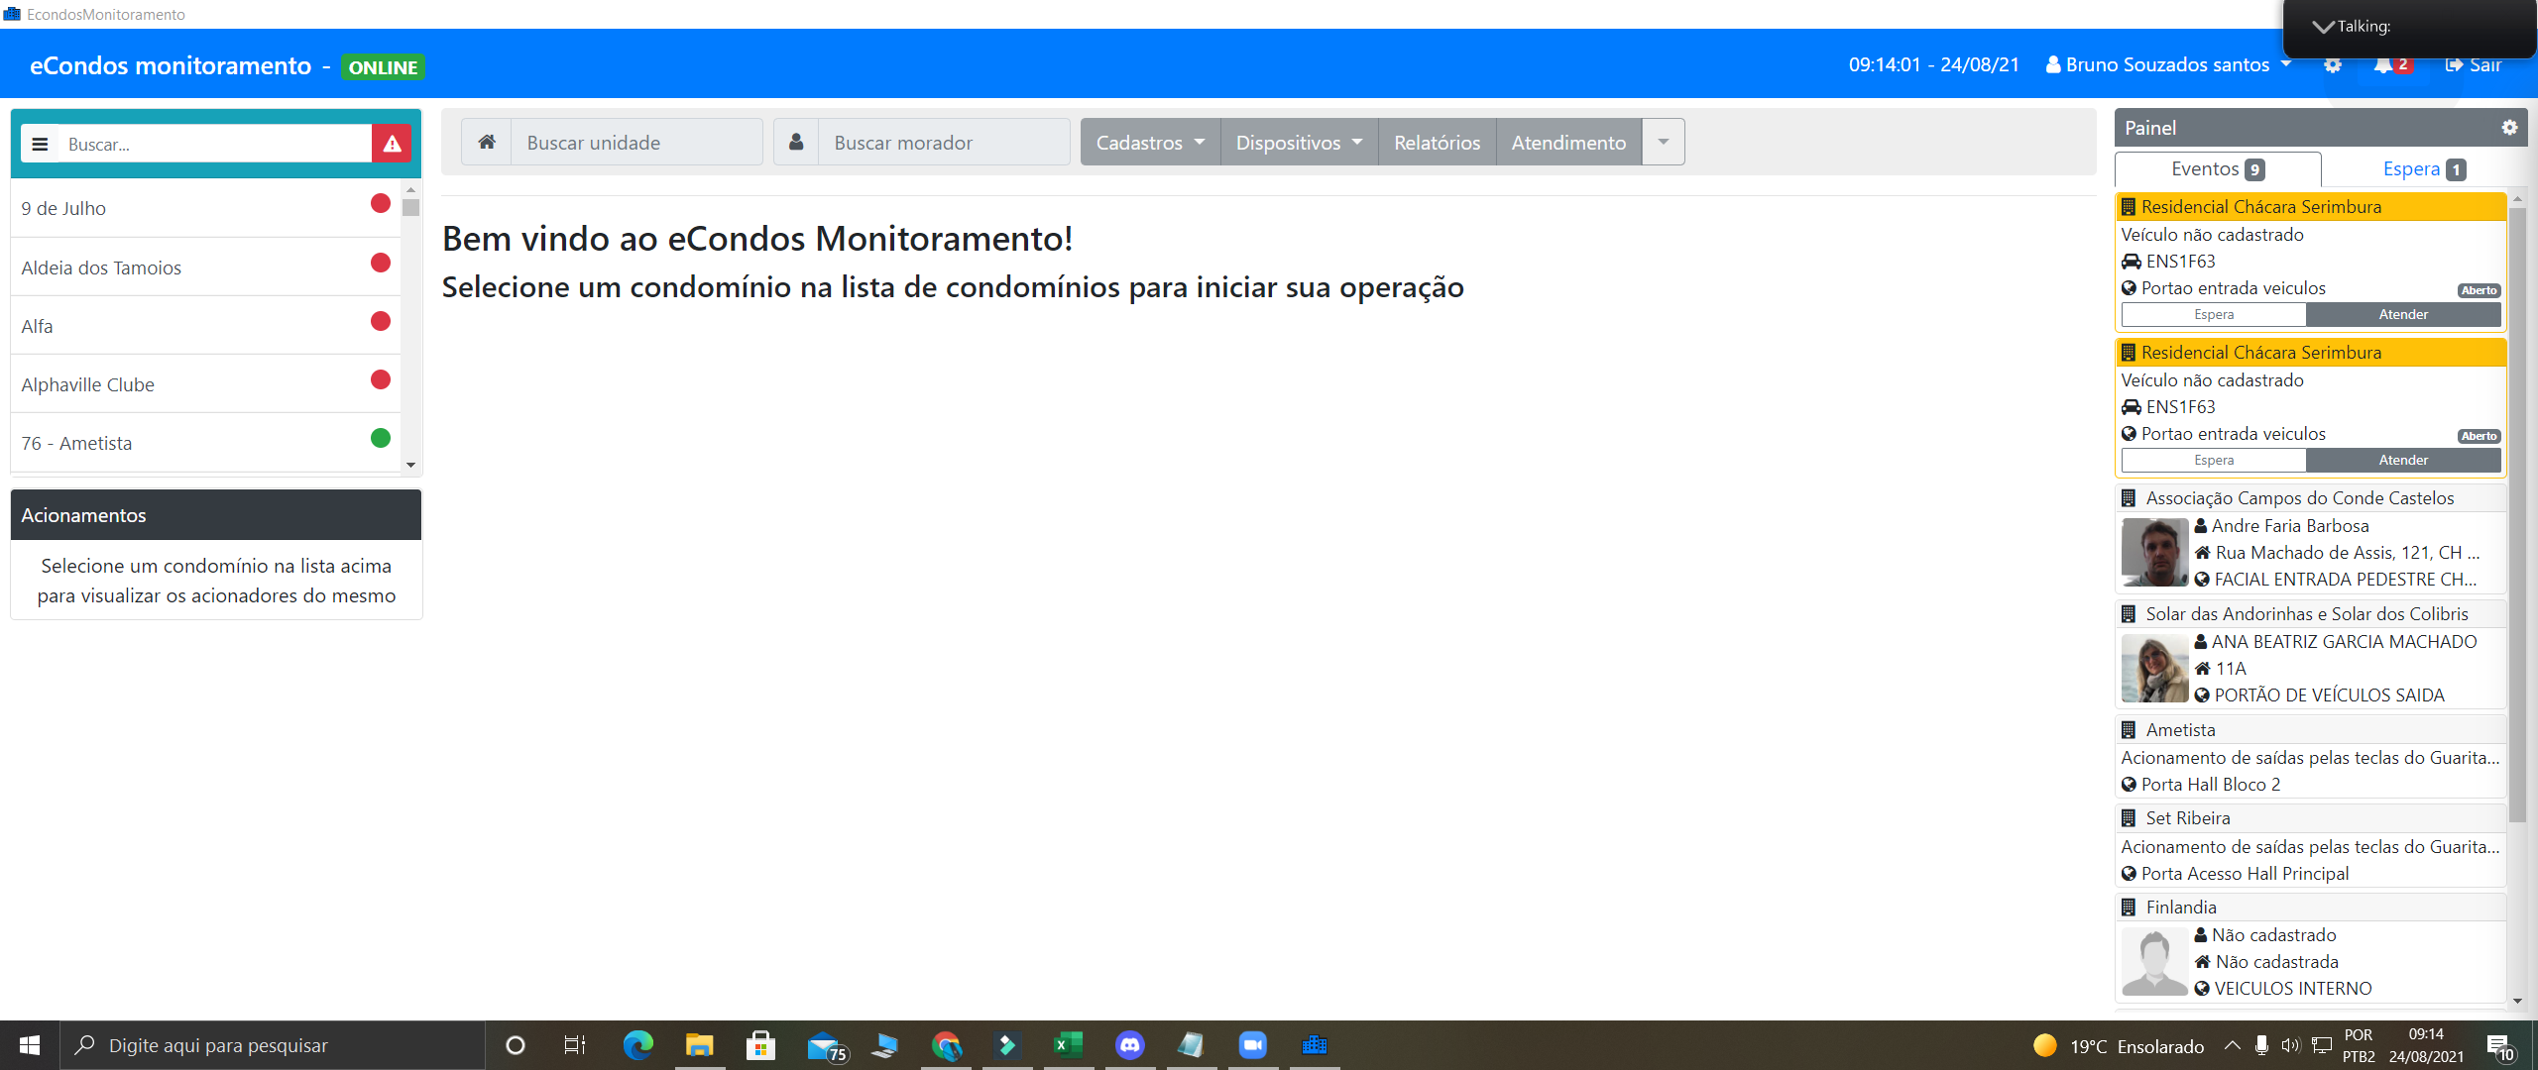Viewport: 2538px width, 1070px height.
Task: Click the red warning triangle alert icon
Action: [x=393, y=144]
